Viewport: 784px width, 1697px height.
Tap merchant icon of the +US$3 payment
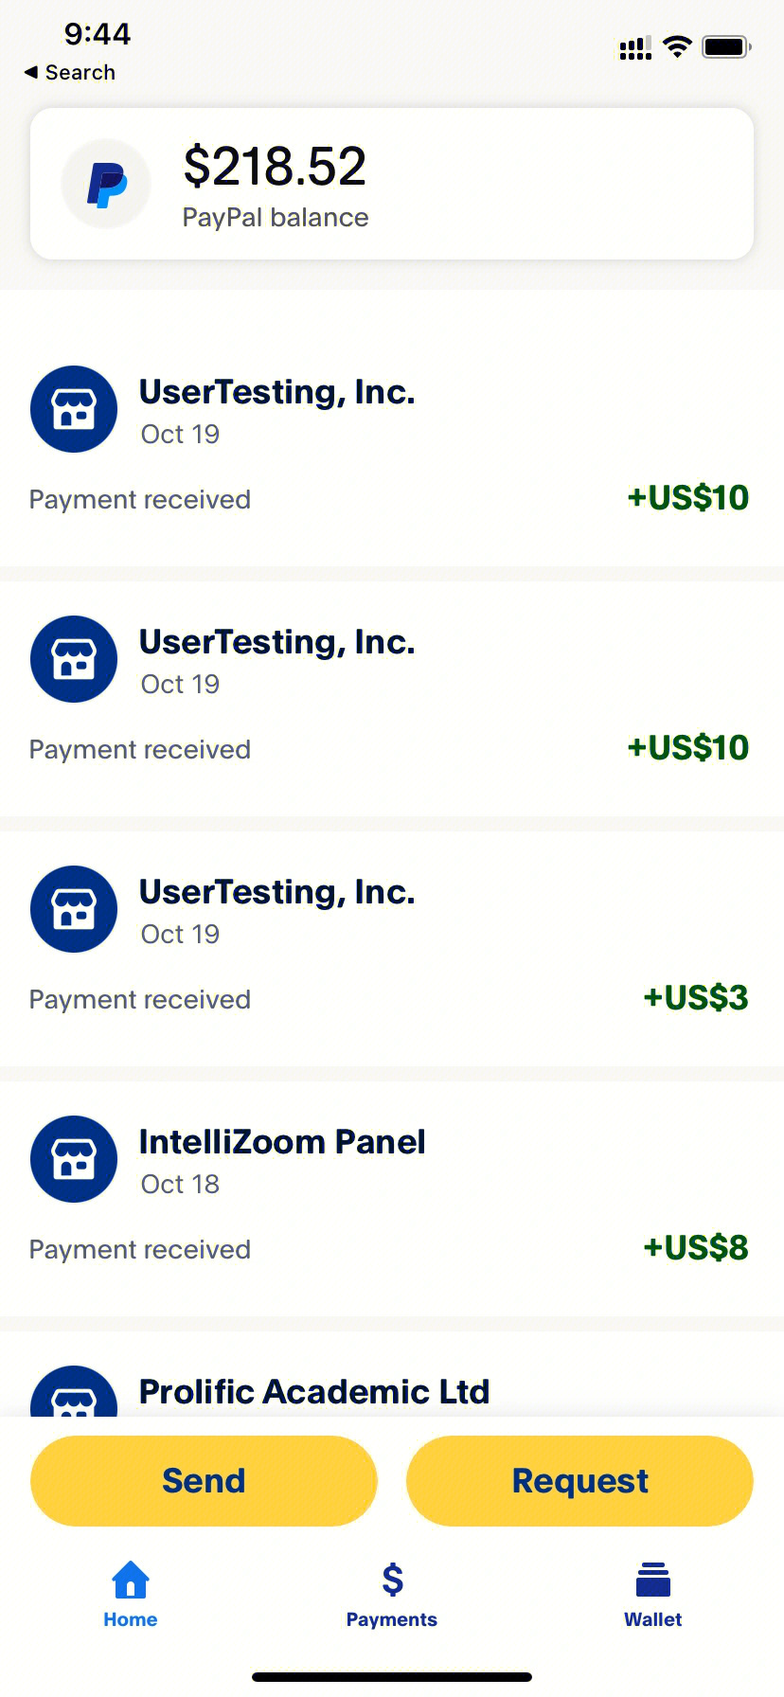(x=74, y=909)
